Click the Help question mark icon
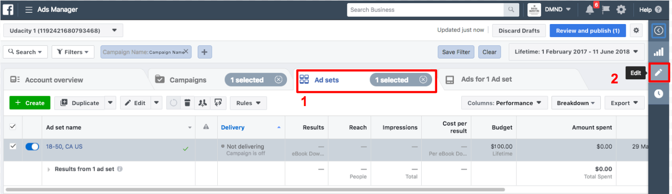Image resolution: width=672 pixels, height=194 pixels. [658, 10]
